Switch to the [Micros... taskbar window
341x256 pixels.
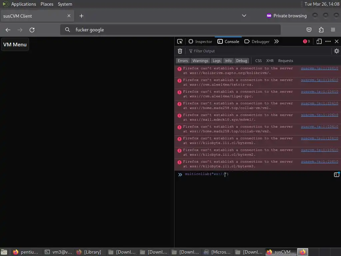217,252
